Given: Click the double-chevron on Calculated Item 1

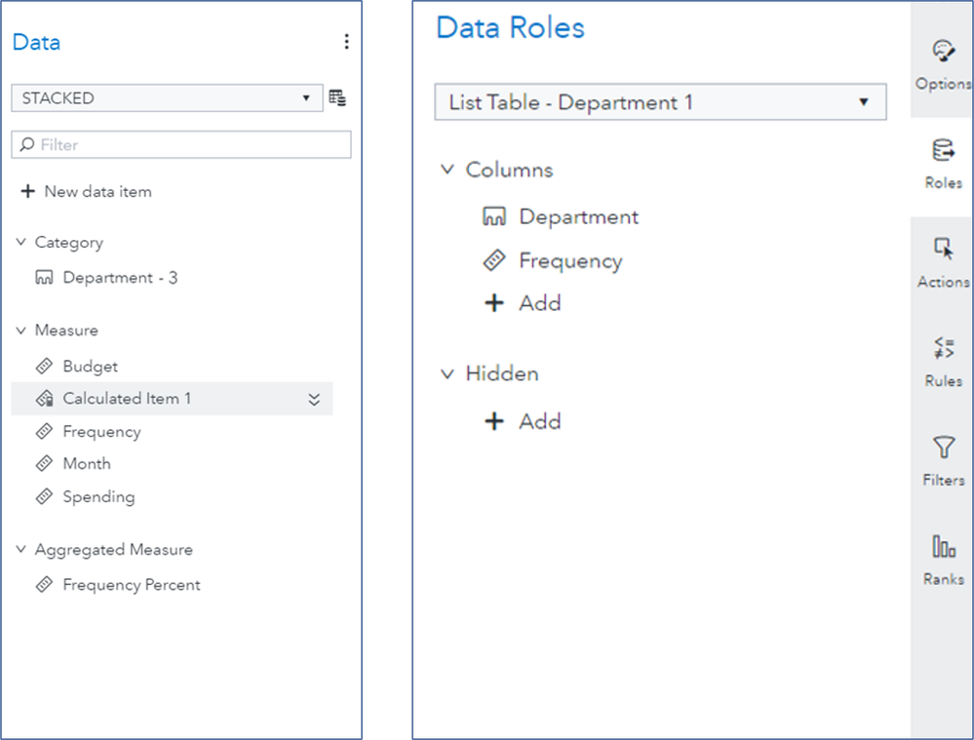Looking at the screenshot, I should pyautogui.click(x=314, y=399).
